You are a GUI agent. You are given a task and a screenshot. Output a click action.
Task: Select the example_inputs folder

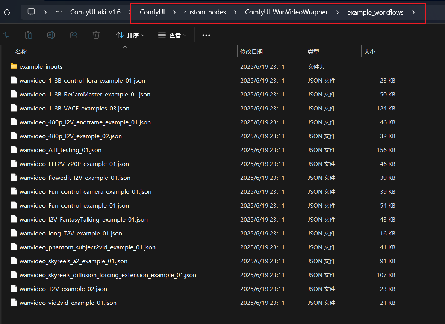coord(41,66)
